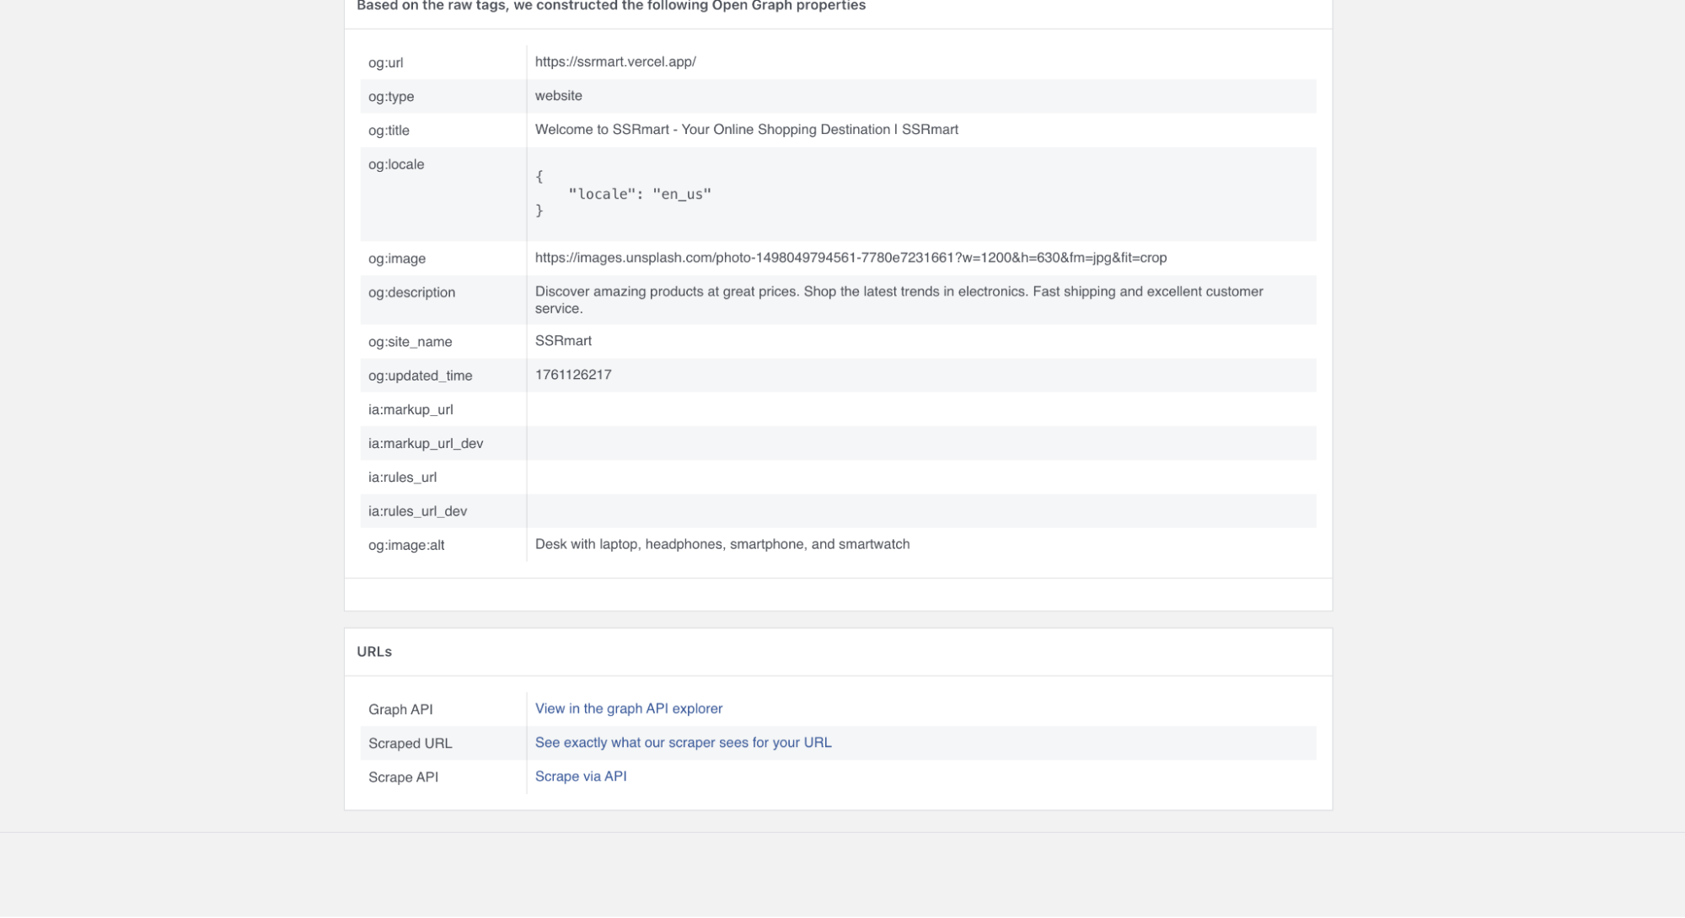The image size is (1685, 918).
Task: Click the og:type 'website' value
Action: pyautogui.click(x=558, y=96)
